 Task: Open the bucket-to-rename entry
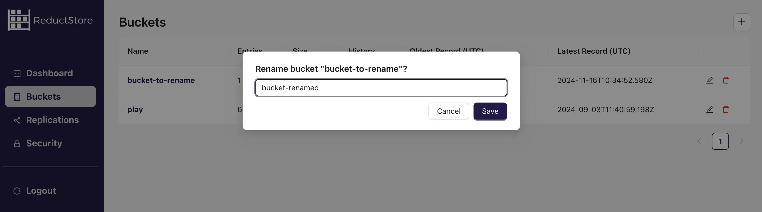pos(161,80)
